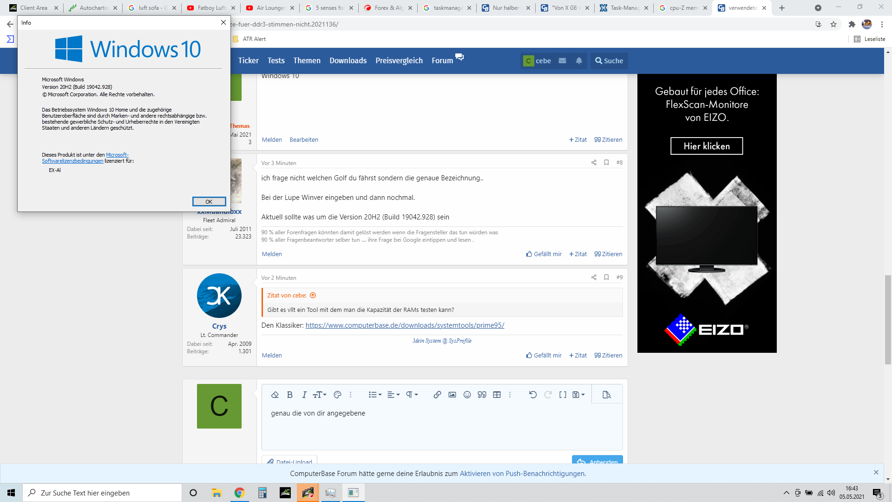Image resolution: width=892 pixels, height=502 pixels.
Task: Open the prime95 download link
Action: (405, 325)
